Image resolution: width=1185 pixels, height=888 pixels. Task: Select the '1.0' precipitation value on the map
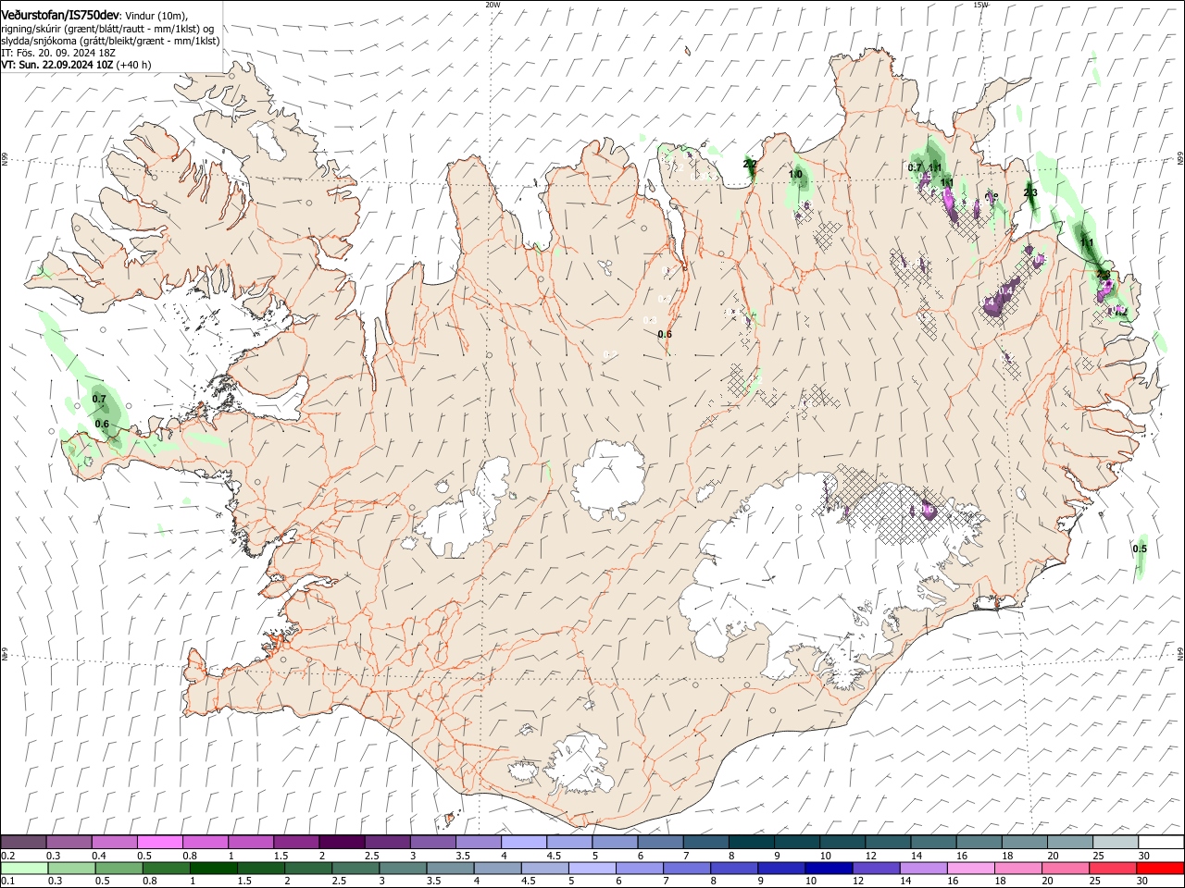point(795,174)
